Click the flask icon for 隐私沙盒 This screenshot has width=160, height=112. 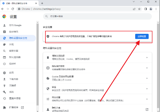[48, 110]
